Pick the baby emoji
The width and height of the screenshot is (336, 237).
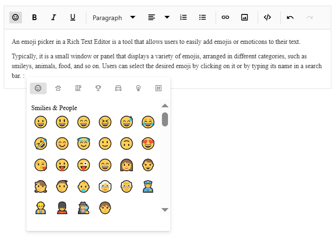[84, 187]
